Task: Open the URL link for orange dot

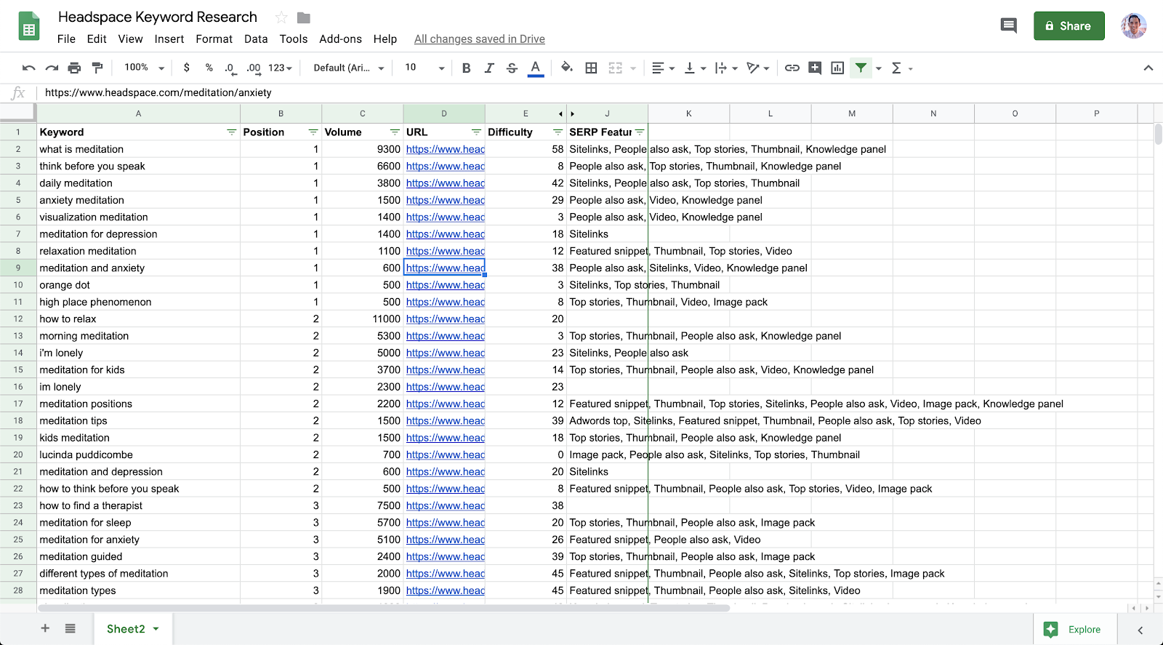Action: click(446, 285)
